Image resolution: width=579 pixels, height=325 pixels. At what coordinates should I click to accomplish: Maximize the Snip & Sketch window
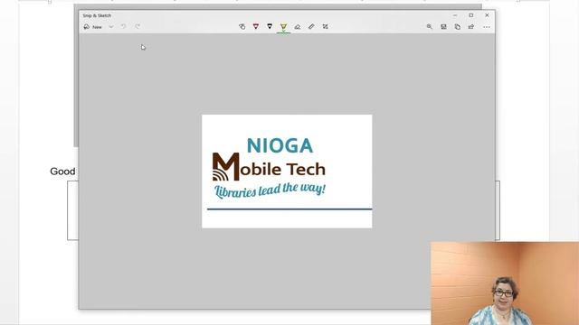tap(470, 15)
